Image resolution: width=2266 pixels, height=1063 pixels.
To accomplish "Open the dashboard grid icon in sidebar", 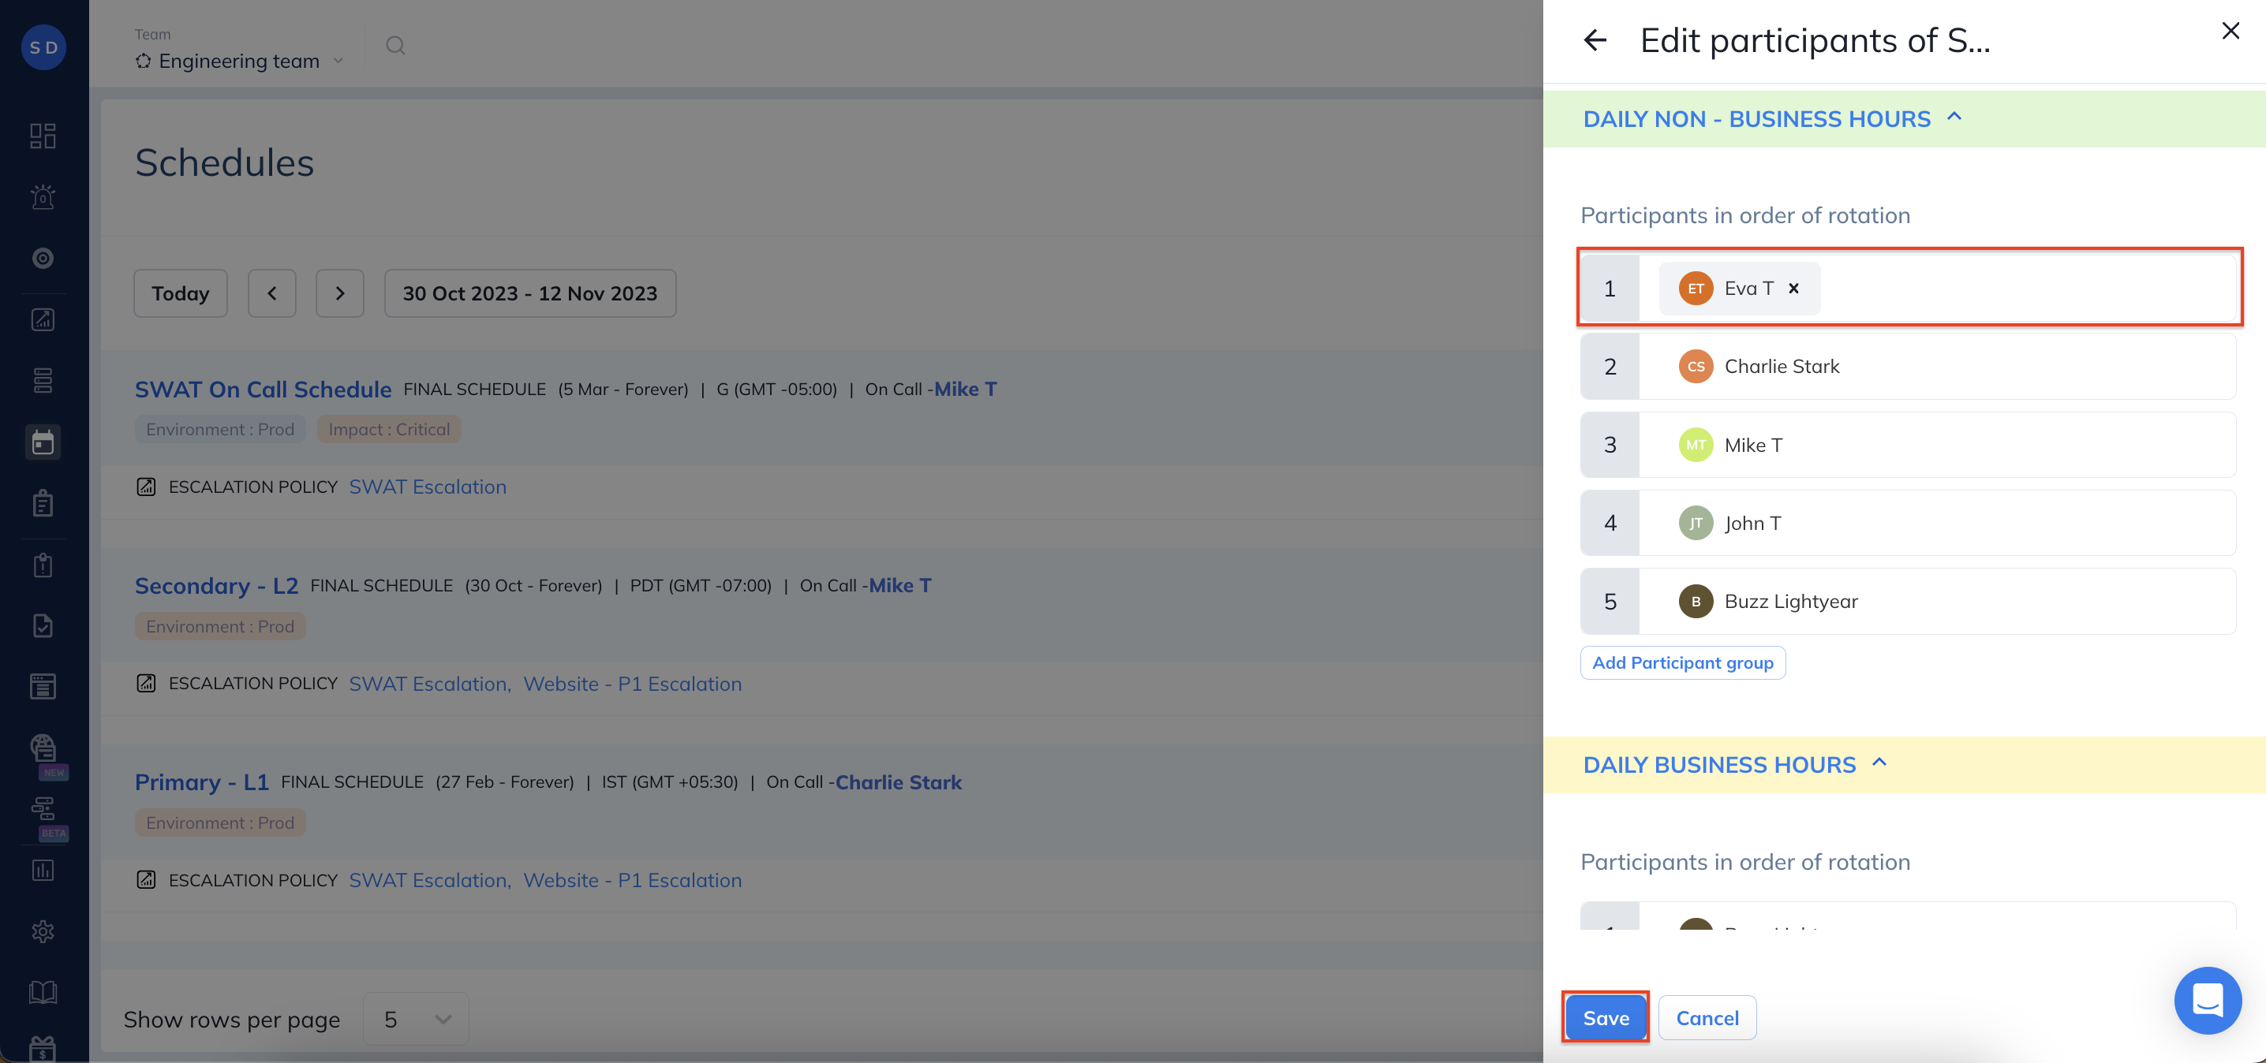I will click(x=43, y=136).
